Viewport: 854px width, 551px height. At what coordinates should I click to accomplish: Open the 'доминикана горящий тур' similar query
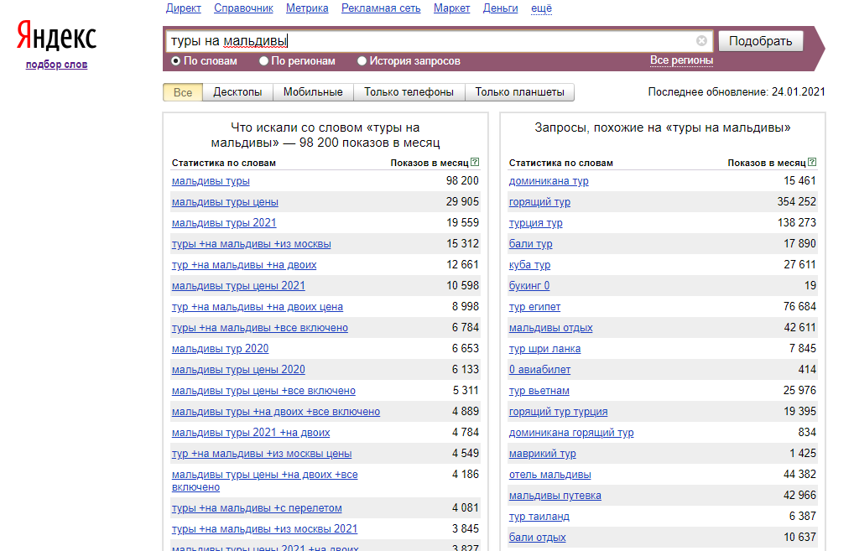571,433
